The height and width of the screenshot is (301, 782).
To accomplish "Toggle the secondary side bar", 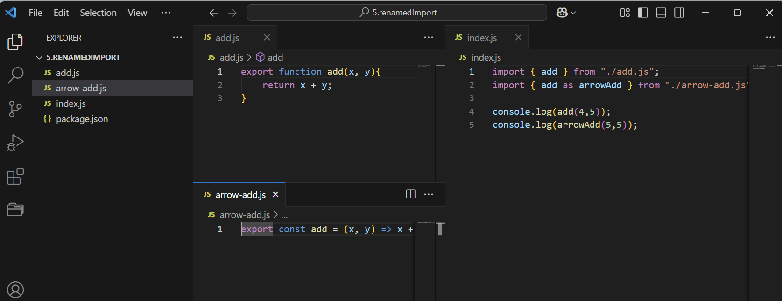I will [x=679, y=13].
